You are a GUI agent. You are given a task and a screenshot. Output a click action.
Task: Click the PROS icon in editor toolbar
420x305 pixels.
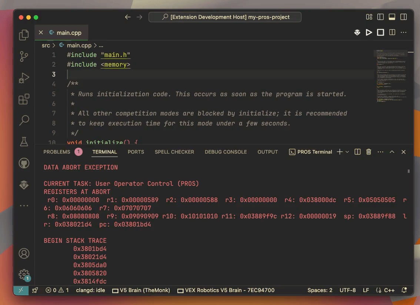point(357,33)
